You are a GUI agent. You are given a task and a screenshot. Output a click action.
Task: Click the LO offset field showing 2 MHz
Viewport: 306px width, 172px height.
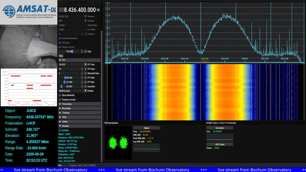coord(73,30)
